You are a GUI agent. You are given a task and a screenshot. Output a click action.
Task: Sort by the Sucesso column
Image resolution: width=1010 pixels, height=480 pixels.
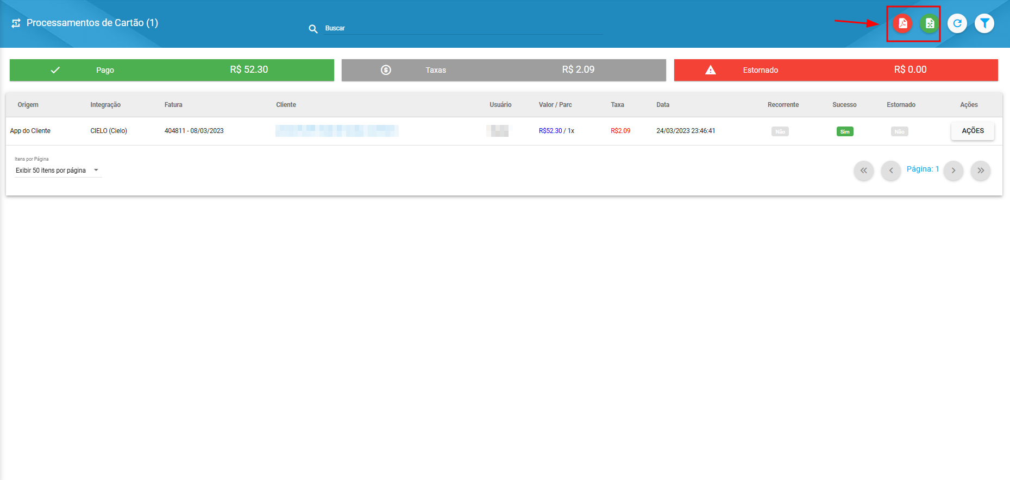click(844, 105)
